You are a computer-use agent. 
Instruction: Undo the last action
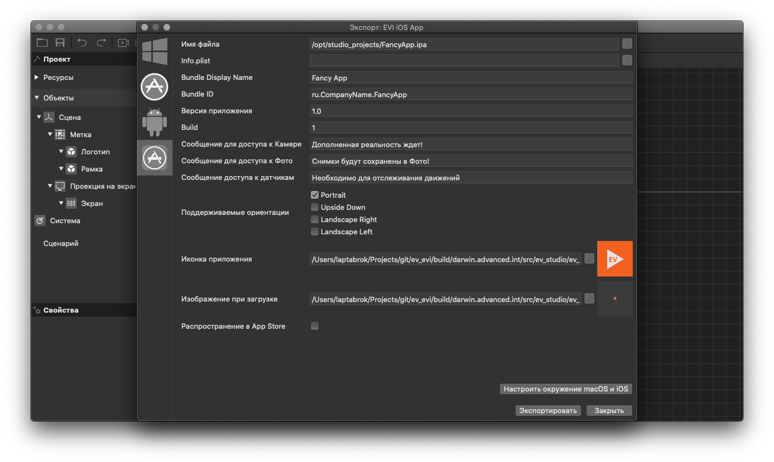(x=81, y=42)
